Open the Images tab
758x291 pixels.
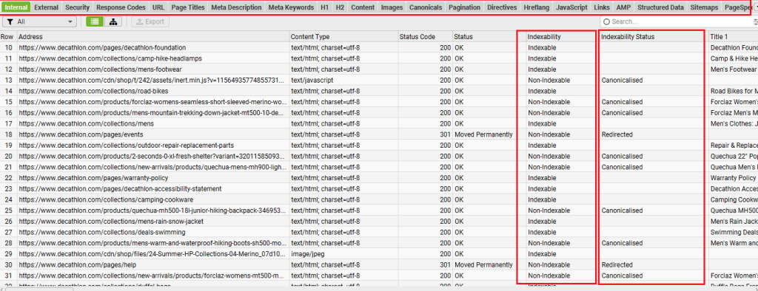point(392,7)
